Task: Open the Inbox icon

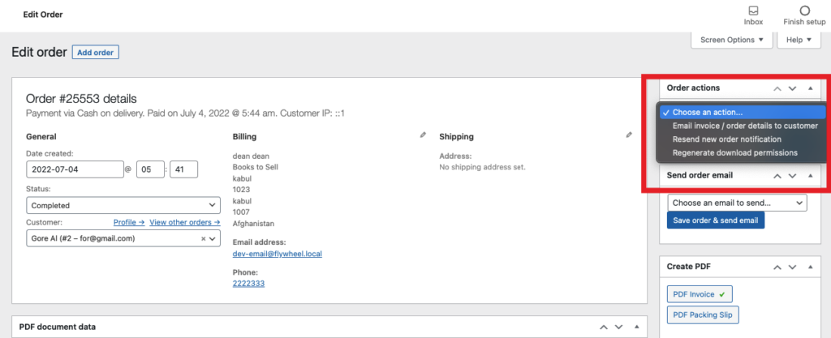Action: (x=753, y=11)
